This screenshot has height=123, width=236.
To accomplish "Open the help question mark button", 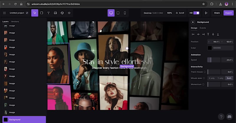I will (x=221, y=117).
